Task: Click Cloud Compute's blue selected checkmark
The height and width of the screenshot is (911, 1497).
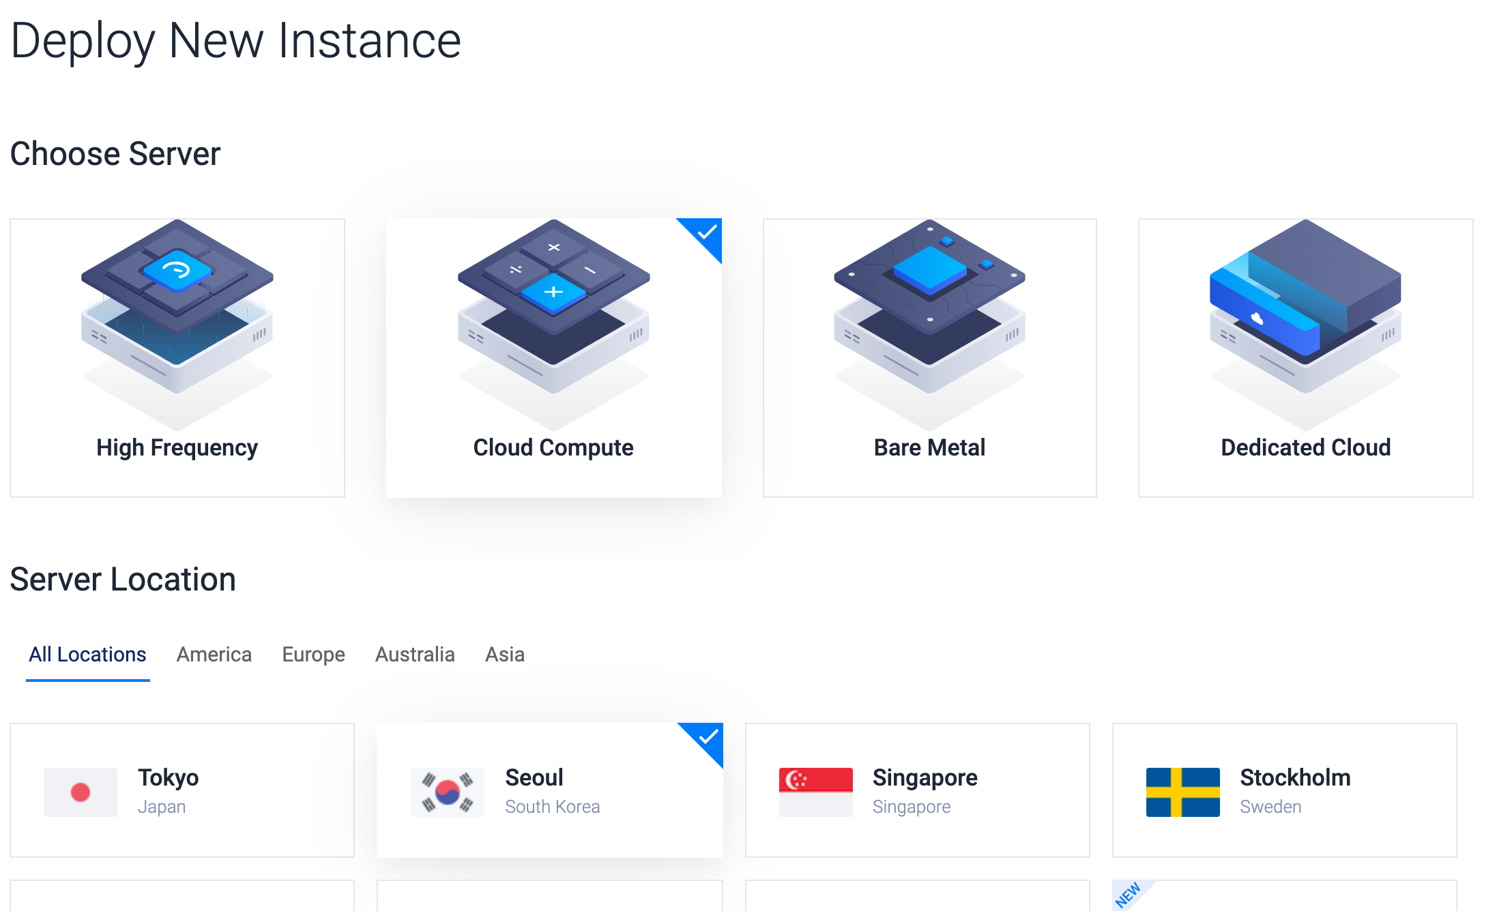Action: pos(708,233)
